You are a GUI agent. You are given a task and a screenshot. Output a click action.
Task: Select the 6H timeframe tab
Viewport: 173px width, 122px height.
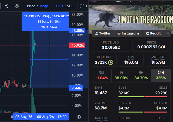click(x=141, y=76)
